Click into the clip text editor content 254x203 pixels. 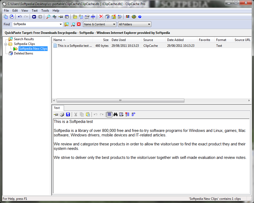coord(151,156)
